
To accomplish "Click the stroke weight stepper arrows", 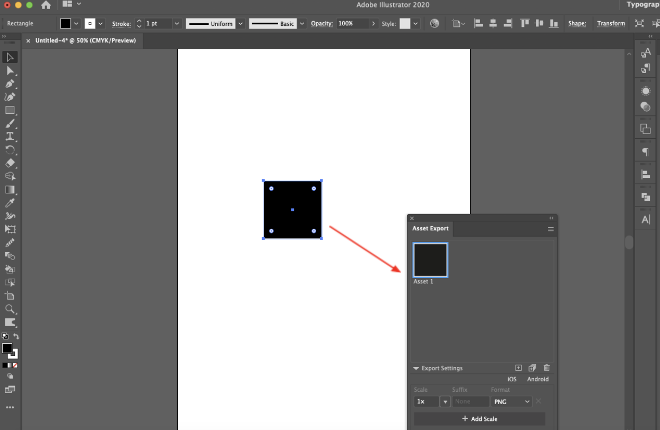I will pyautogui.click(x=139, y=23).
